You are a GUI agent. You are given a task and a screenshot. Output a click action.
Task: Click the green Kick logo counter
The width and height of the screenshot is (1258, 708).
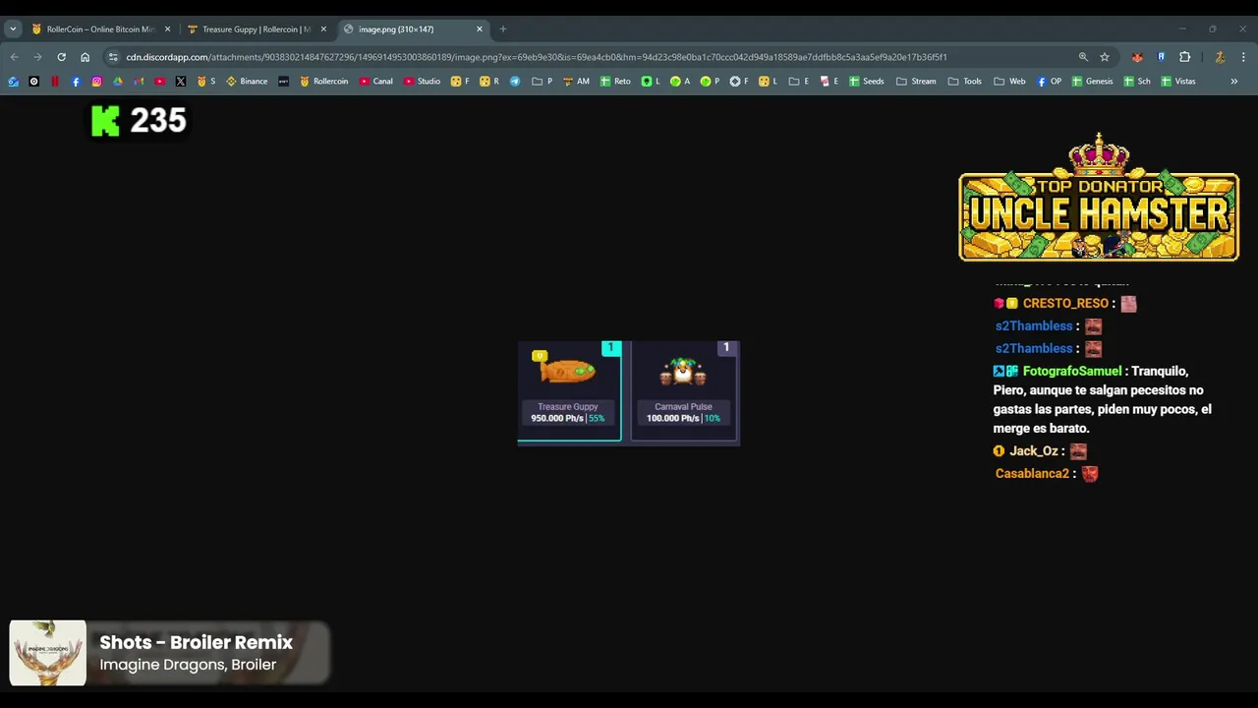pyautogui.click(x=139, y=121)
